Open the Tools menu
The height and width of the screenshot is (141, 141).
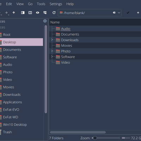pyautogui.click(x=41, y=4)
